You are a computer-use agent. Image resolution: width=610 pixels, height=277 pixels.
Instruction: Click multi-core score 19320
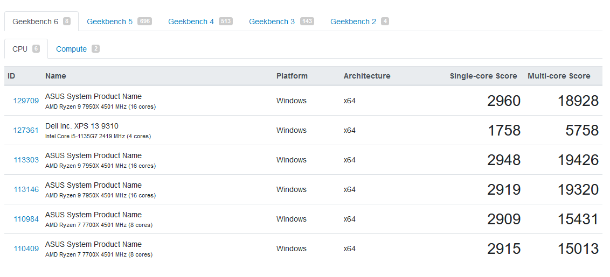point(578,189)
